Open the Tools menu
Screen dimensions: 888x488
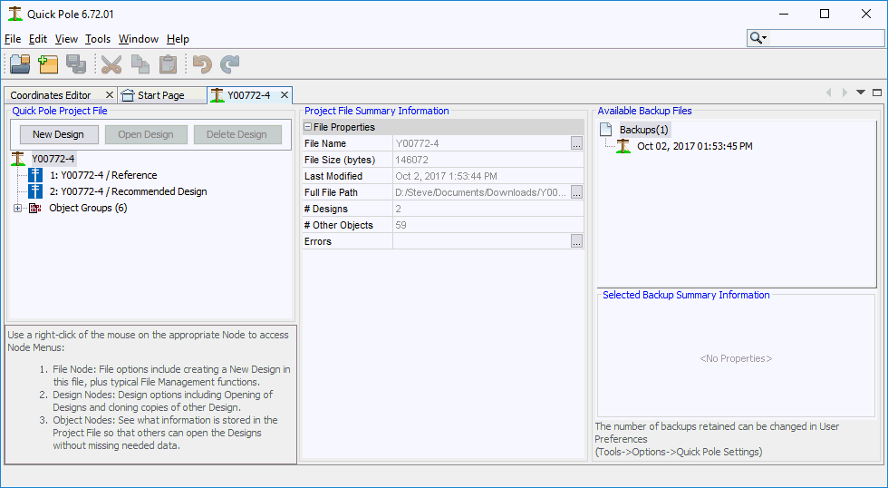98,39
